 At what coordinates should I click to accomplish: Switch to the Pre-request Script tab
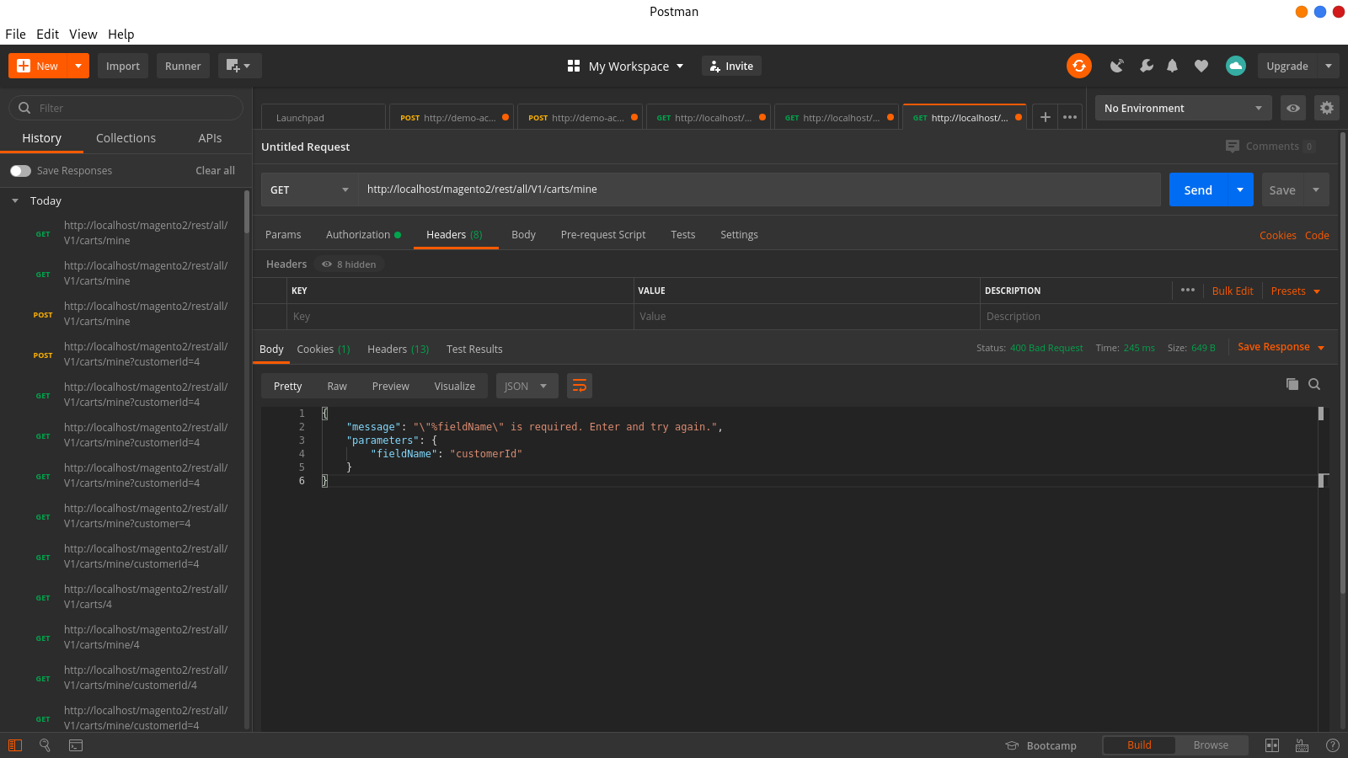pyautogui.click(x=602, y=234)
